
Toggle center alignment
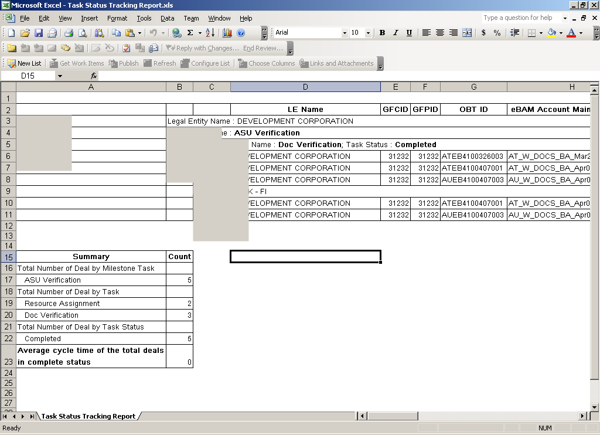point(439,33)
